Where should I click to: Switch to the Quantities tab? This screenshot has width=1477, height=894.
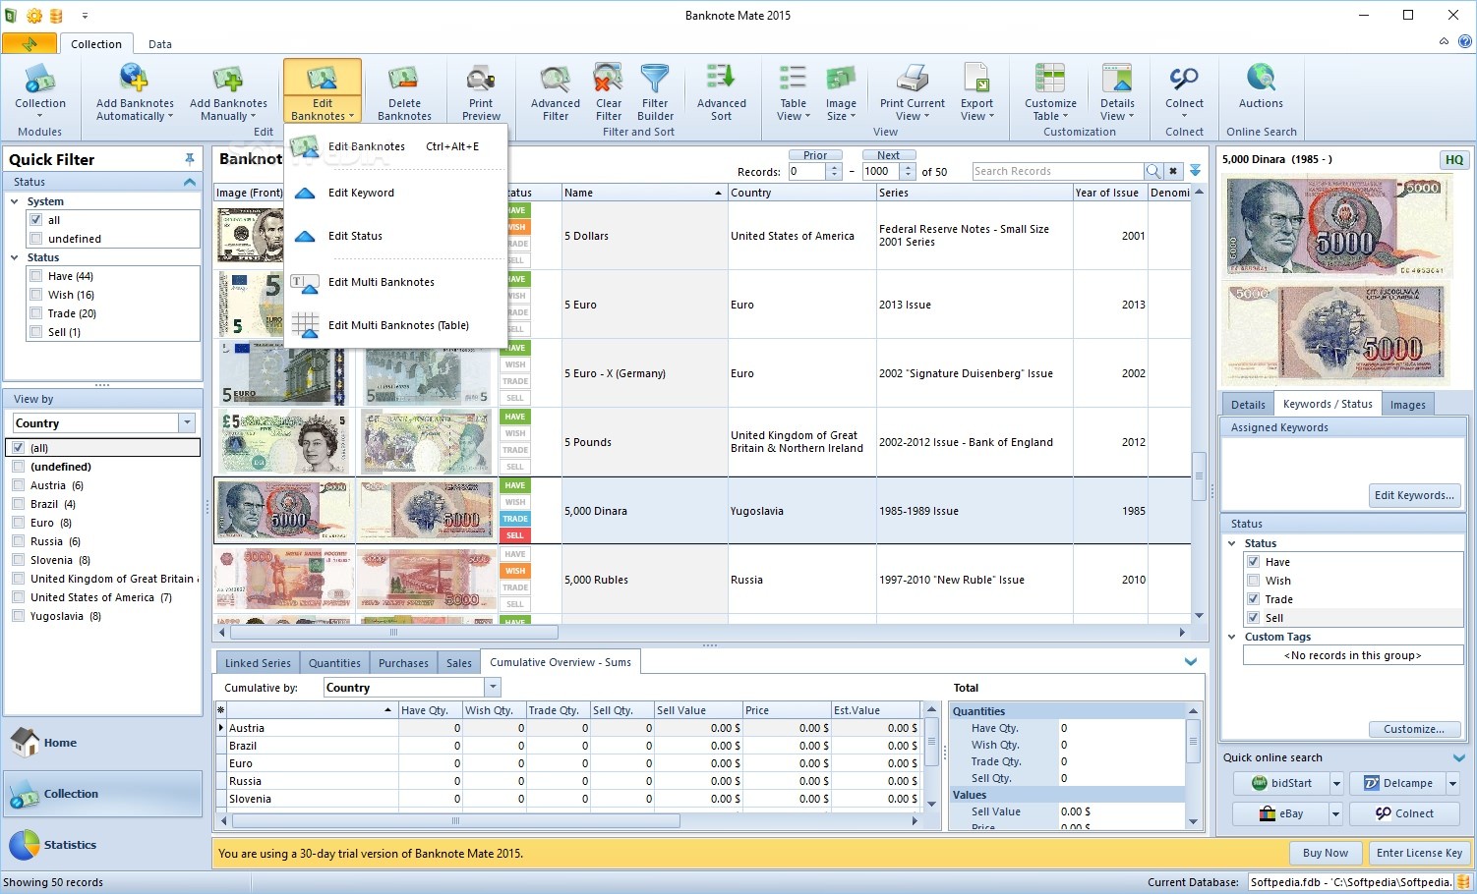(334, 663)
